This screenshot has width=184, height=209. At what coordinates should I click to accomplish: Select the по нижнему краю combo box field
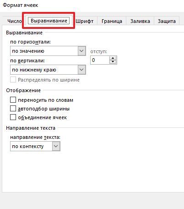coord(48,70)
